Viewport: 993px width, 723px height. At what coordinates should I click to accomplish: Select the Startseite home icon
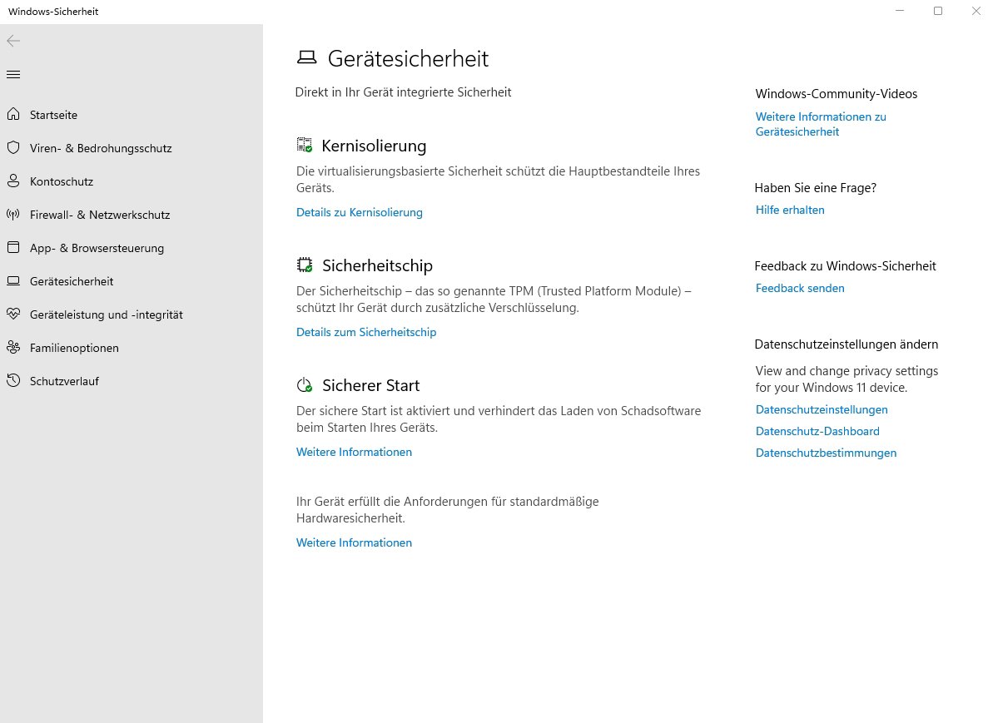tap(13, 114)
